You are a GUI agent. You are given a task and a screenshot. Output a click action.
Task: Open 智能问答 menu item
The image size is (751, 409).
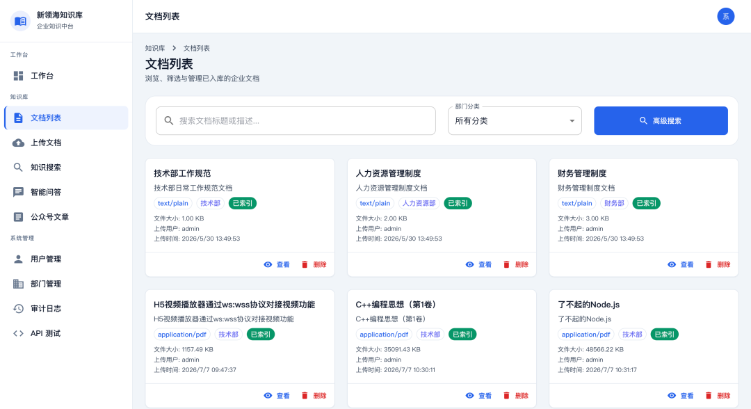click(66, 192)
